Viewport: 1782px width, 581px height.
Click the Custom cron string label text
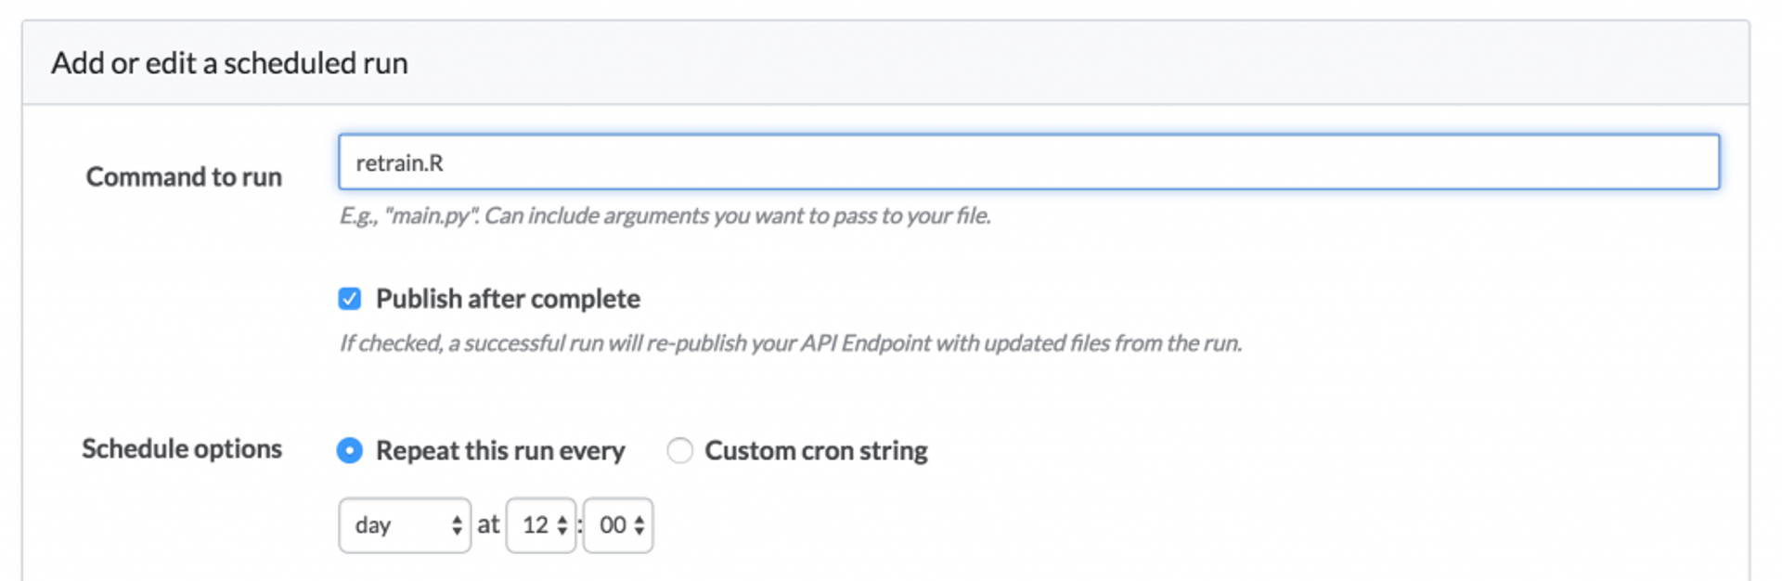pos(816,451)
